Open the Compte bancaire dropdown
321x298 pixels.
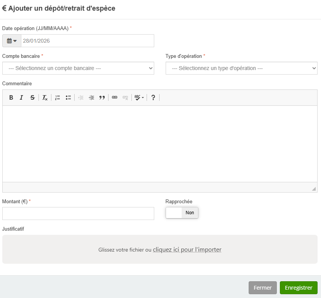point(78,68)
